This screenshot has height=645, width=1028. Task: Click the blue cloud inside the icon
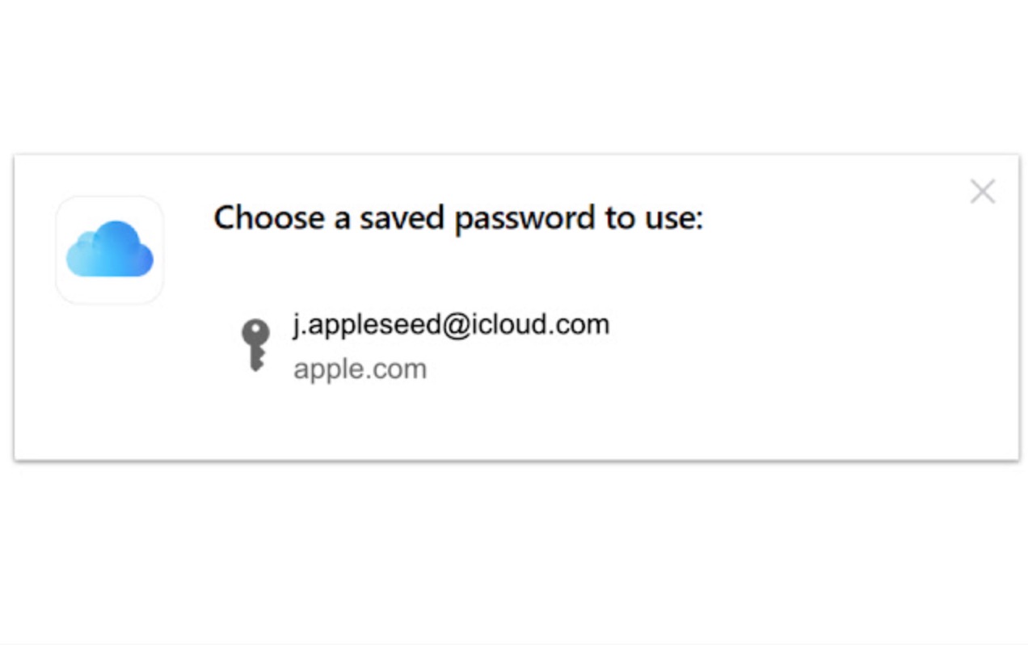click(110, 250)
